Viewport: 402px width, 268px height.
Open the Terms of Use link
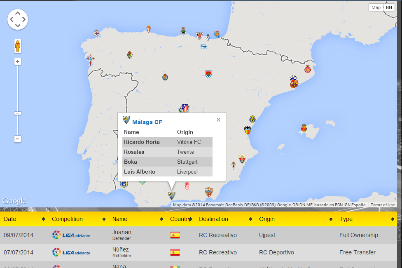coord(382,205)
